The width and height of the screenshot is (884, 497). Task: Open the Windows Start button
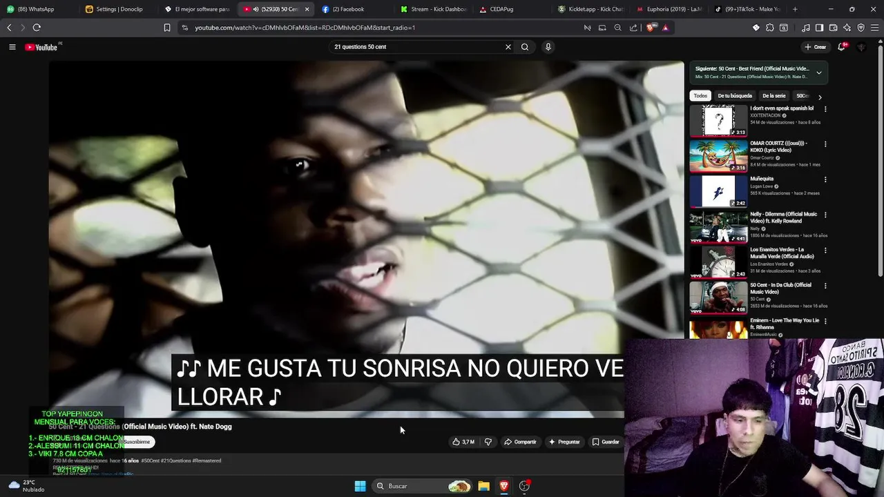click(x=360, y=486)
